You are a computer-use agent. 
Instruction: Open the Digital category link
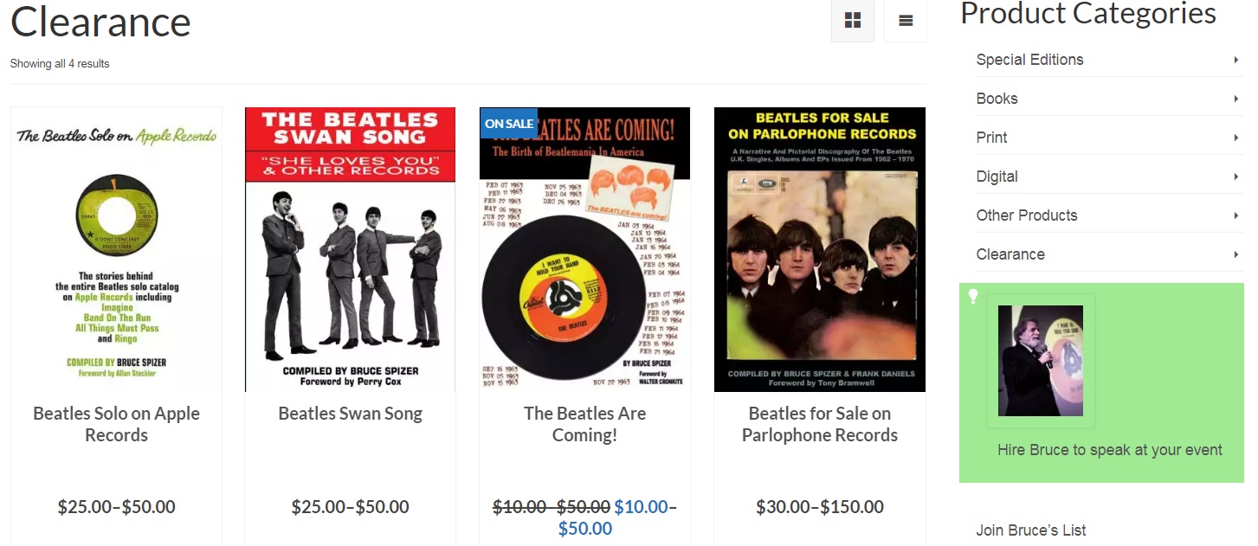tap(997, 177)
